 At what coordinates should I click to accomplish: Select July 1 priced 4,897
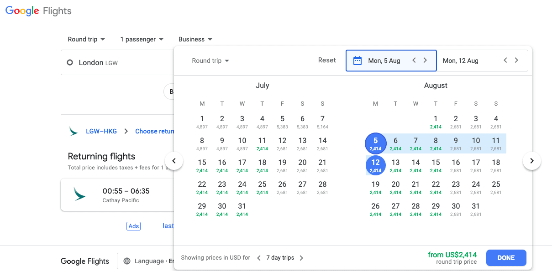pos(202,122)
